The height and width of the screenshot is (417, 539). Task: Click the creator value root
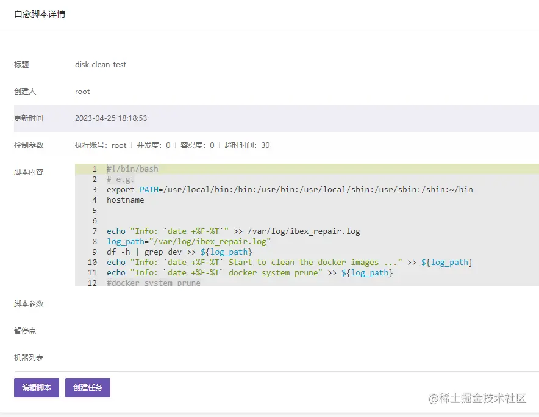(x=82, y=91)
